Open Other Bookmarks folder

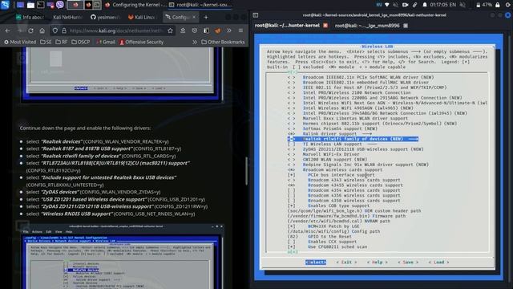pos(223,42)
